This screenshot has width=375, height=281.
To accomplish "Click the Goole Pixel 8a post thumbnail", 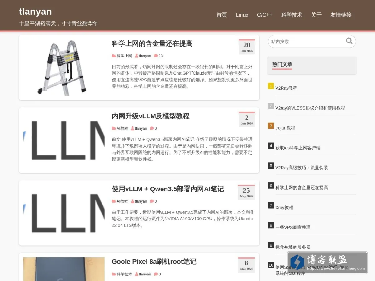I will pos(64,269).
